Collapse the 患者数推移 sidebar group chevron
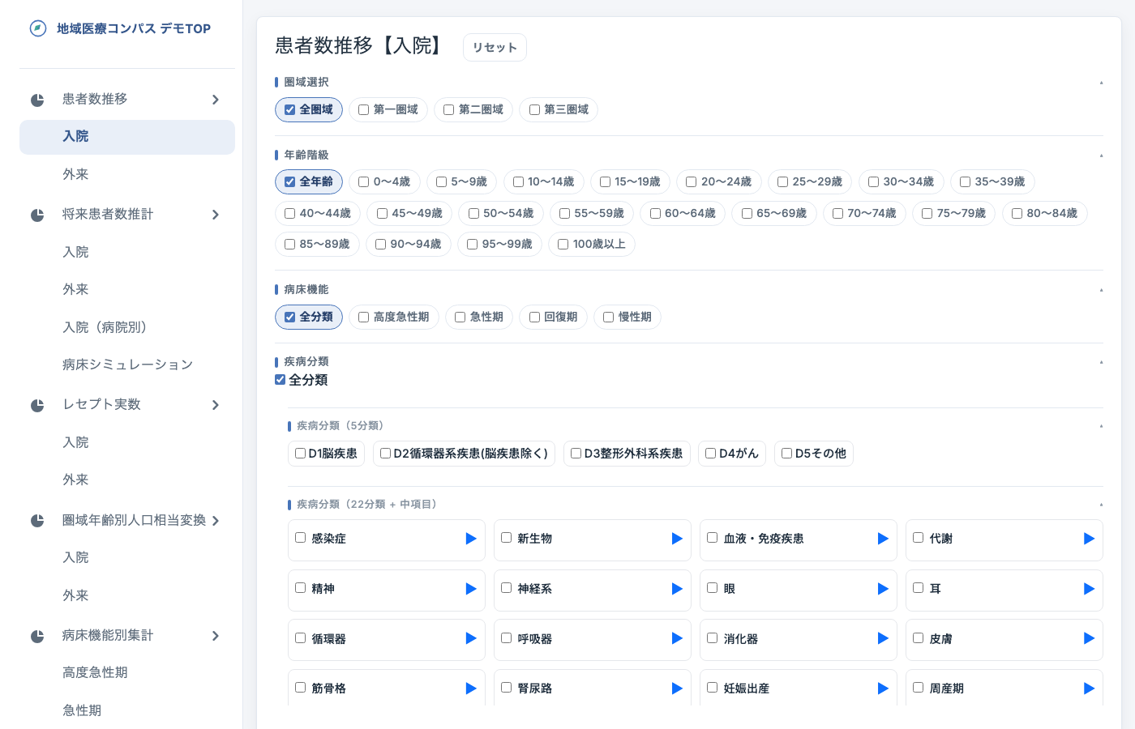The width and height of the screenshot is (1135, 729). point(216,100)
